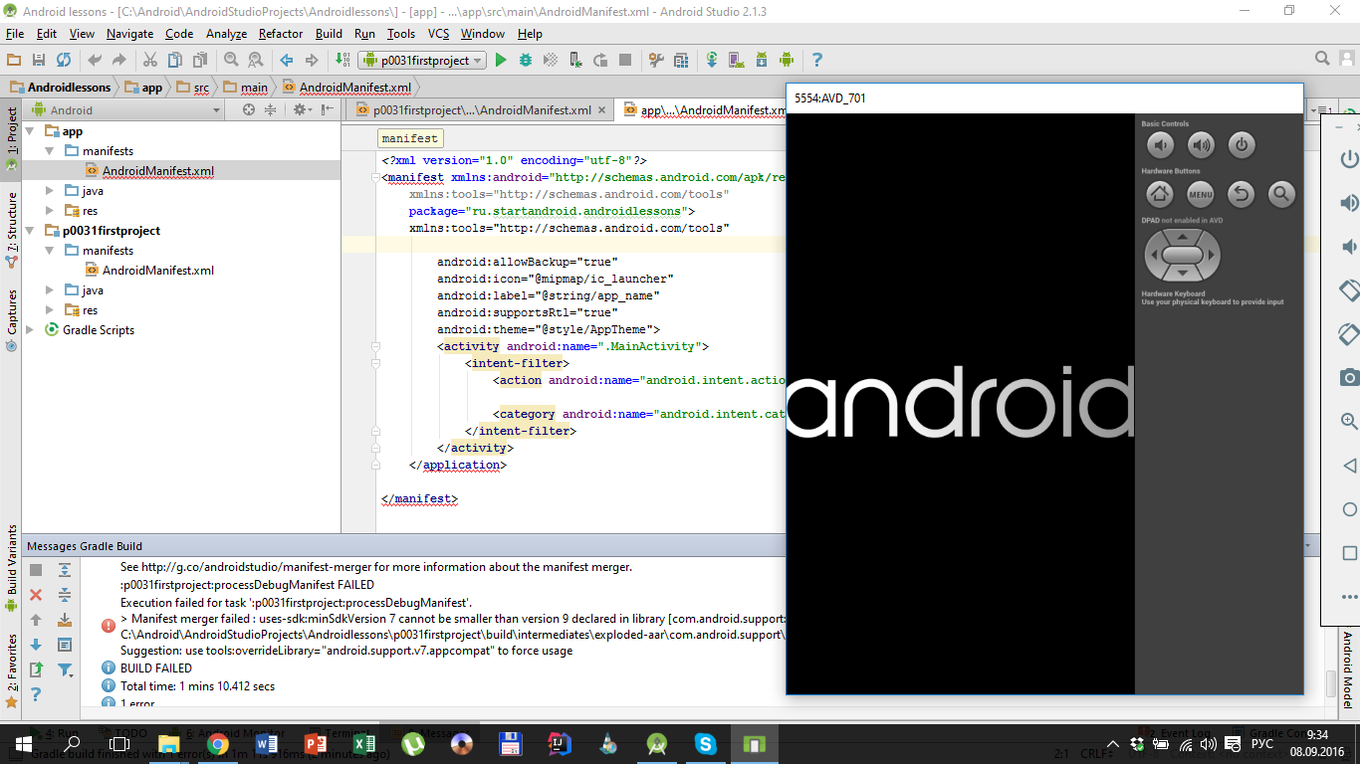Expand all messages icon in Gradle Build
Viewport: 1360px width, 764px height.
(x=65, y=570)
